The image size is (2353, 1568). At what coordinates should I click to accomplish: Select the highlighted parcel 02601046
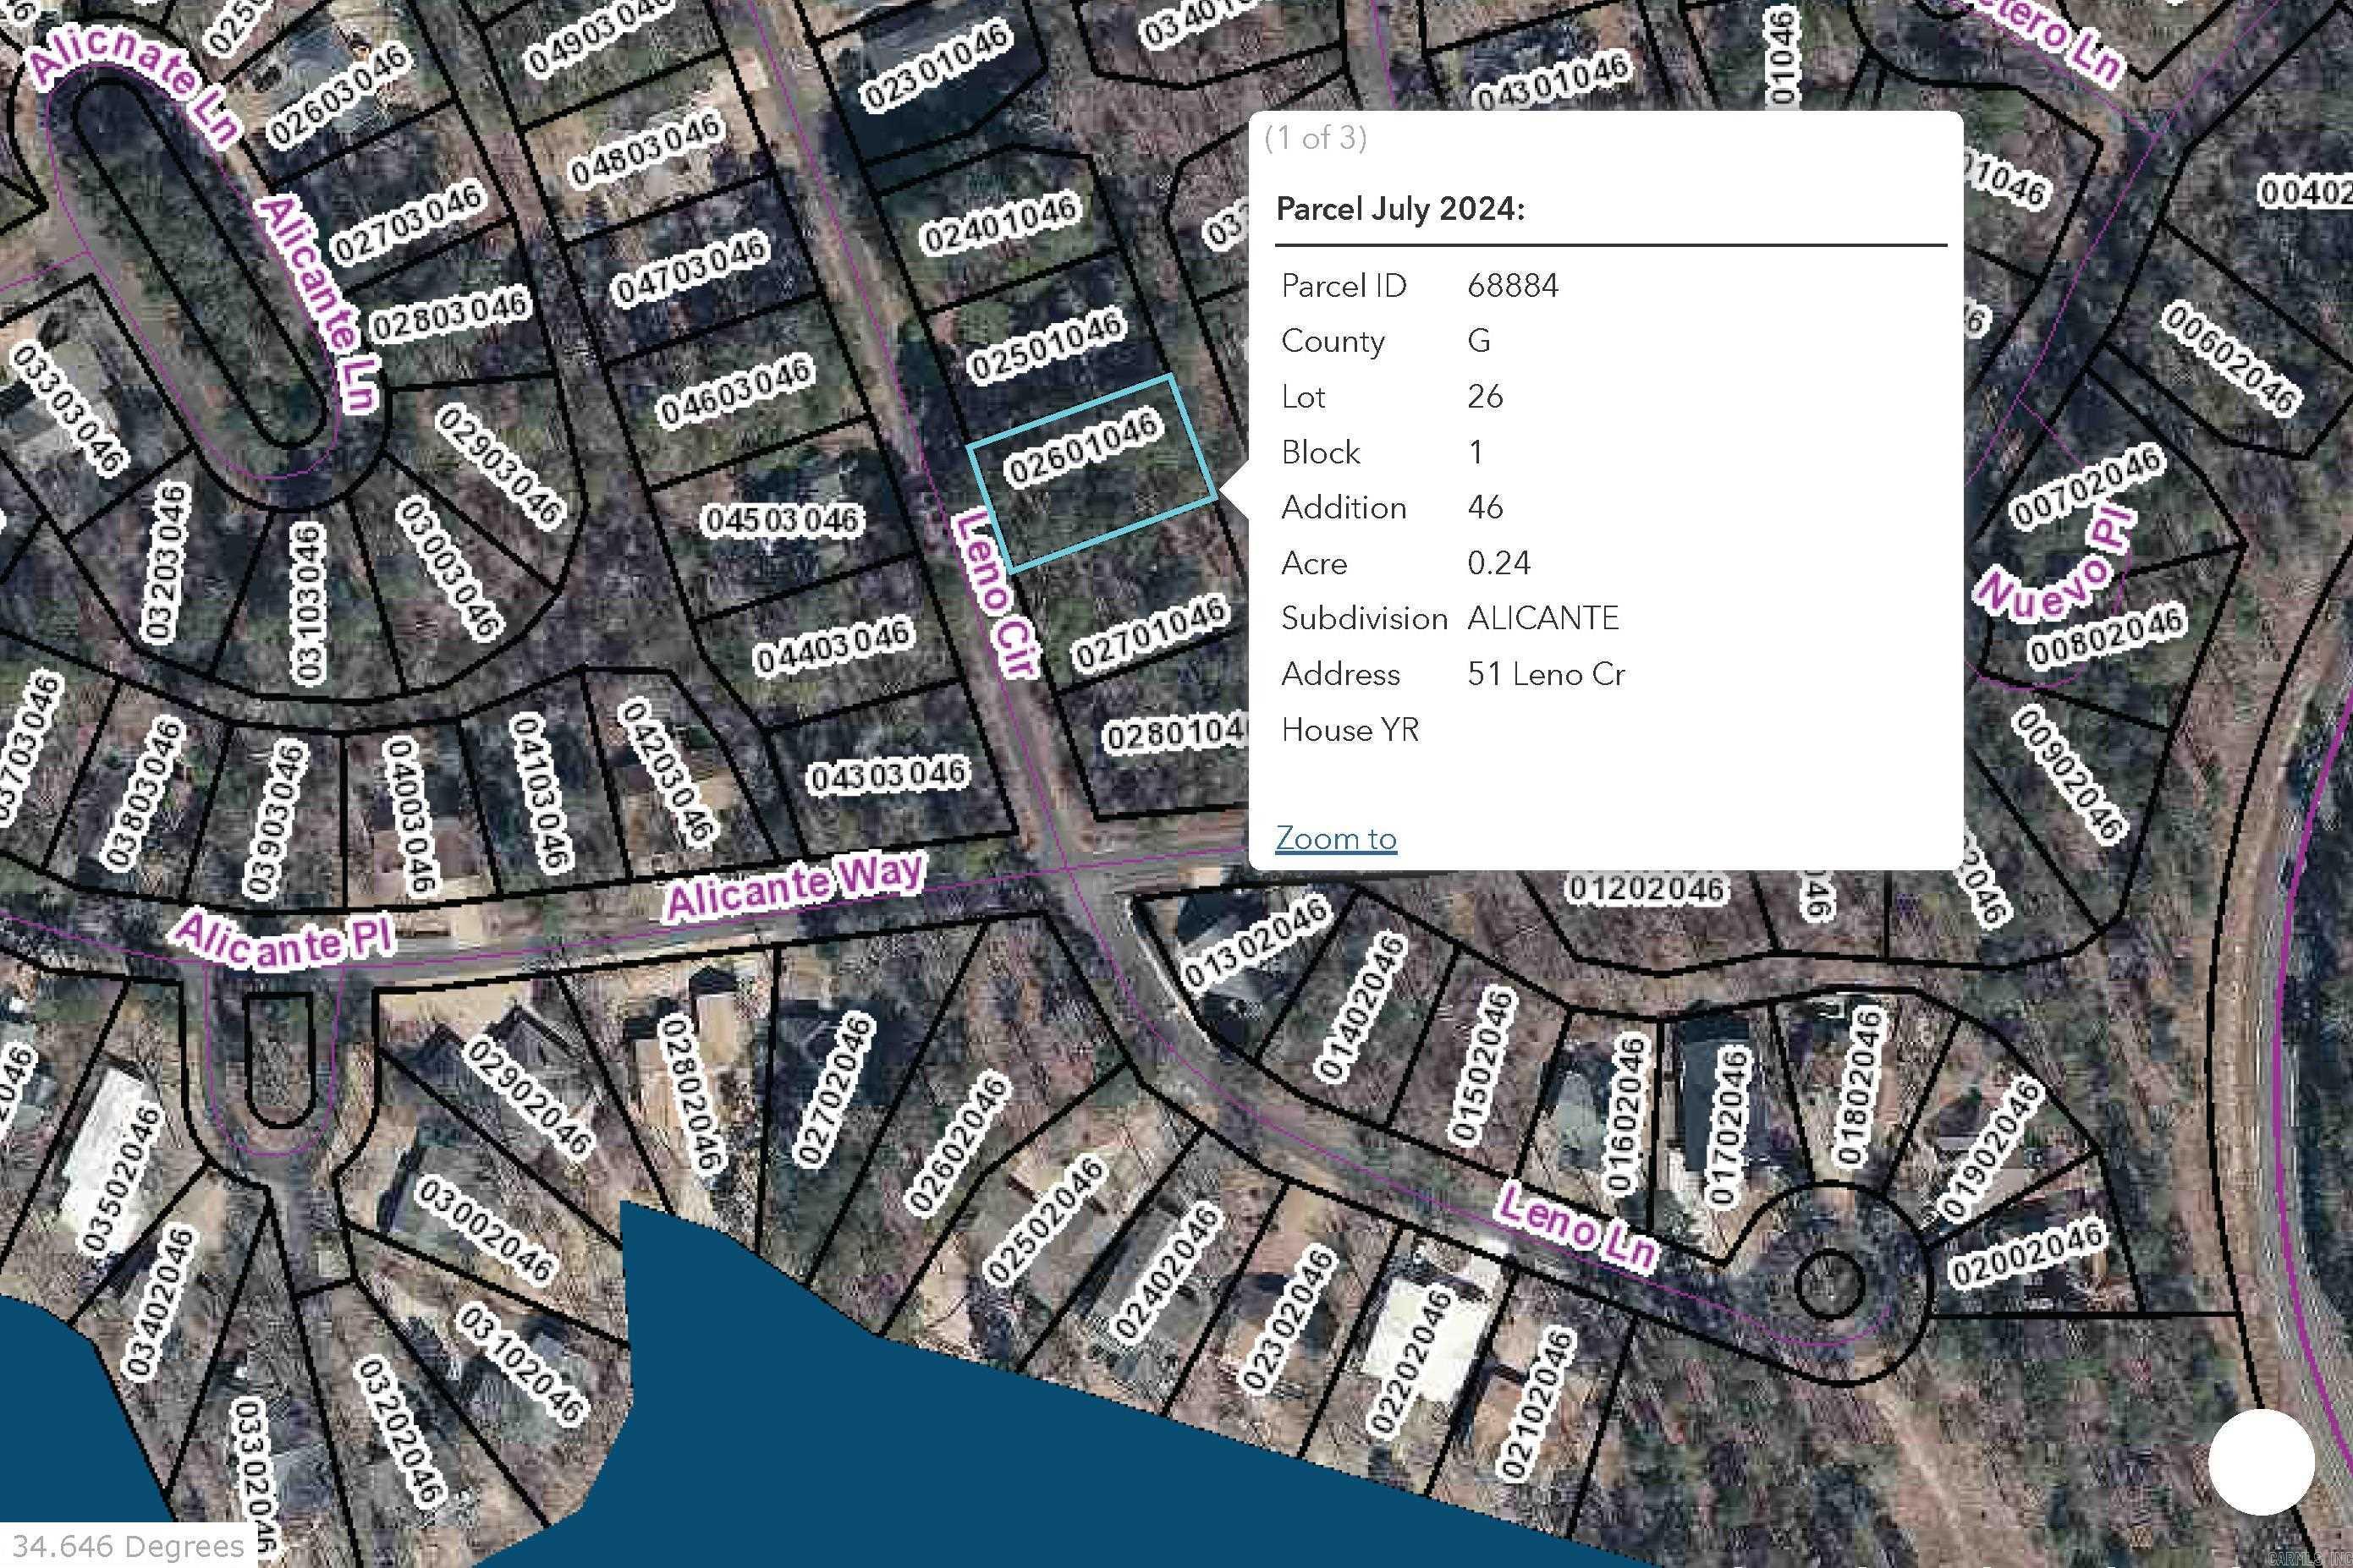(1091, 474)
